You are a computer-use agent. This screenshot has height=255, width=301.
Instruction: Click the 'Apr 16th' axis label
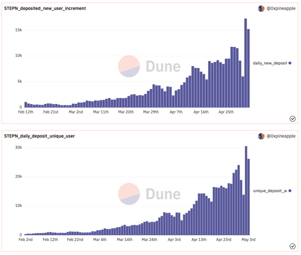pos(201,112)
